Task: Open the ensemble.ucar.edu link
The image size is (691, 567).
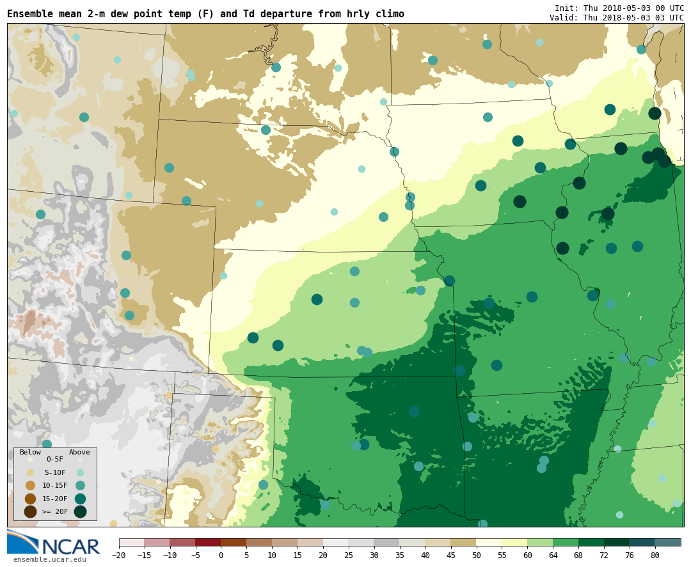Action: coord(49,560)
